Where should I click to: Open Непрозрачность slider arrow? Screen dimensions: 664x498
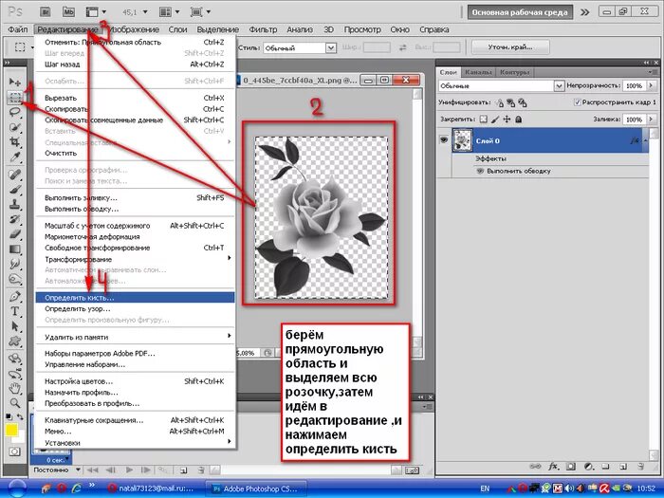click(651, 85)
